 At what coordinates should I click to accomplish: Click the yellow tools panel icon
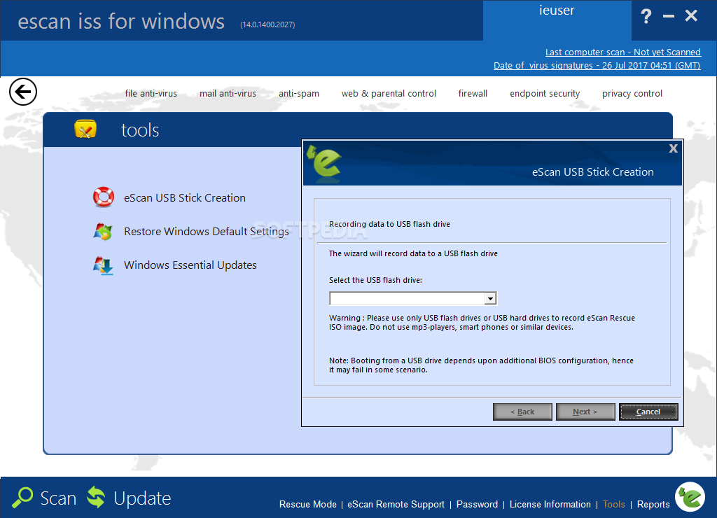85,129
